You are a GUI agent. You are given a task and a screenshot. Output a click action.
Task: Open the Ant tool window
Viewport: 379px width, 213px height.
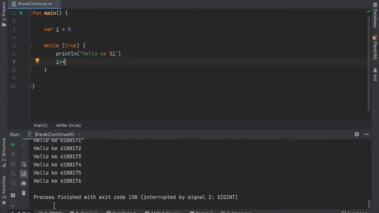[375, 75]
